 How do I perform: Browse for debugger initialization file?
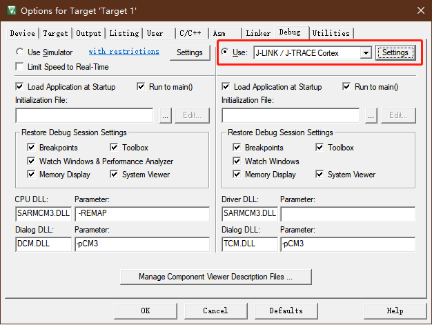pos(371,115)
